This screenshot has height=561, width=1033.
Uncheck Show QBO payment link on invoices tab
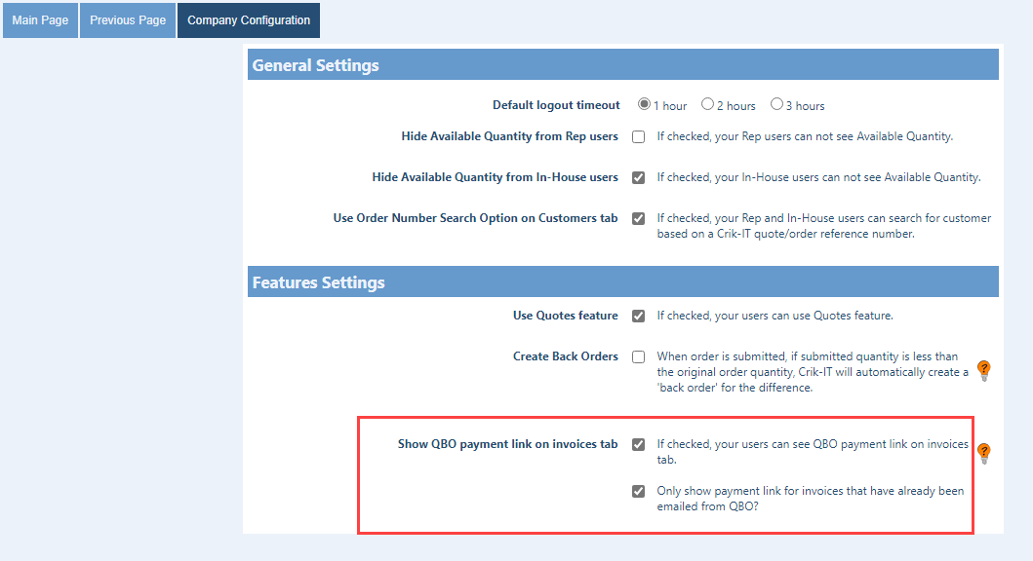click(638, 445)
